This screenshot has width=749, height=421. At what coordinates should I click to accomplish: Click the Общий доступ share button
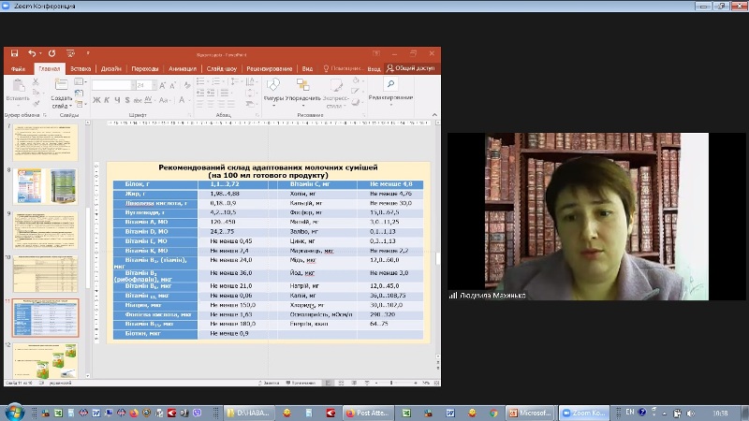point(411,68)
